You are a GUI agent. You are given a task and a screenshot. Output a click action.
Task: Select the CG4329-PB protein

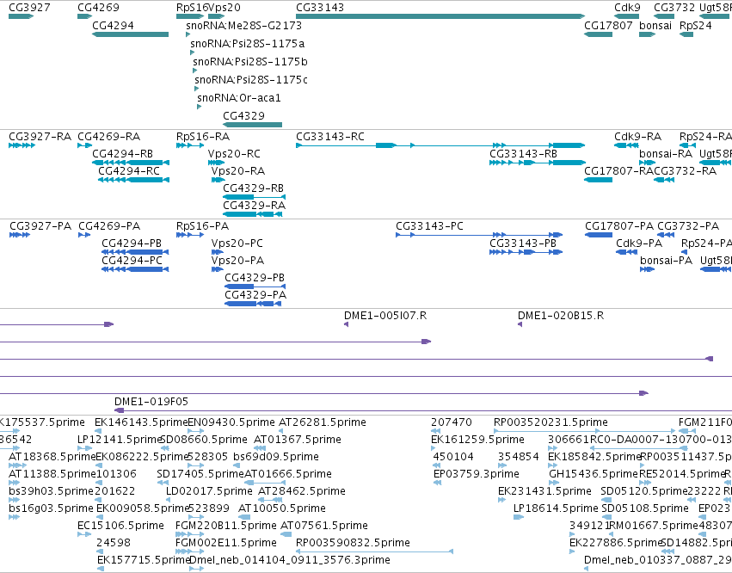[x=255, y=286]
